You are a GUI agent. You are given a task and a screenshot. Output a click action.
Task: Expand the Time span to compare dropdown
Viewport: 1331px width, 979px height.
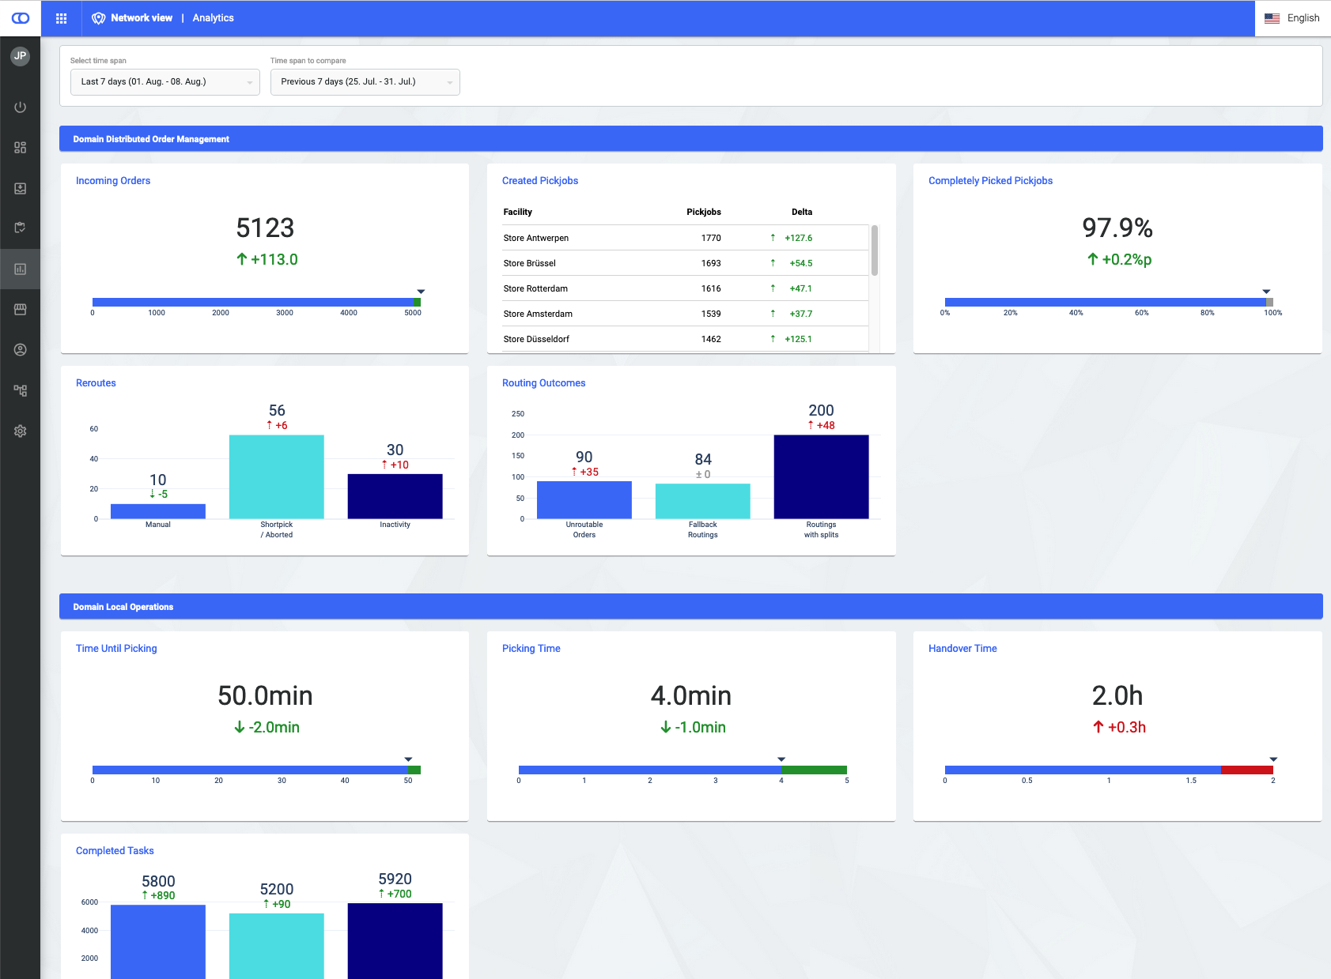365,82
